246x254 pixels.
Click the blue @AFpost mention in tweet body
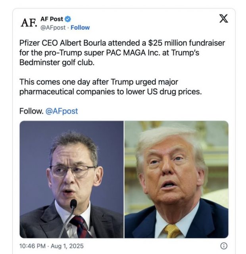(x=61, y=111)
